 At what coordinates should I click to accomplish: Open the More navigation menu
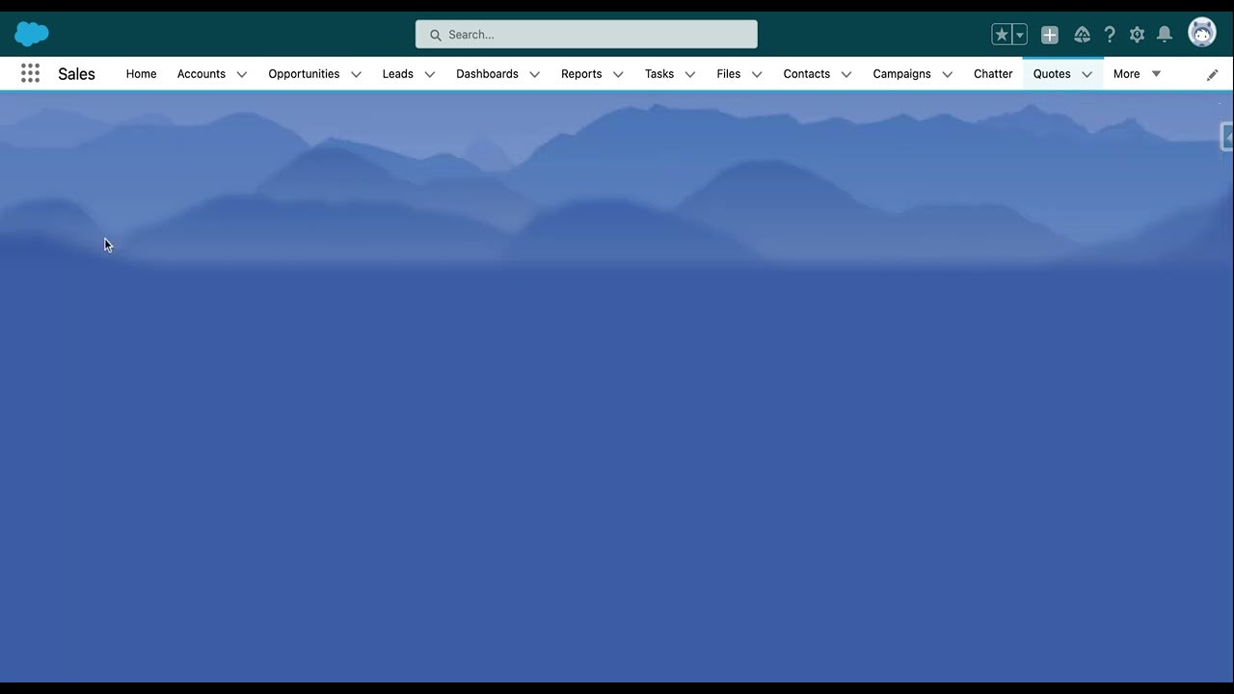click(x=1137, y=73)
